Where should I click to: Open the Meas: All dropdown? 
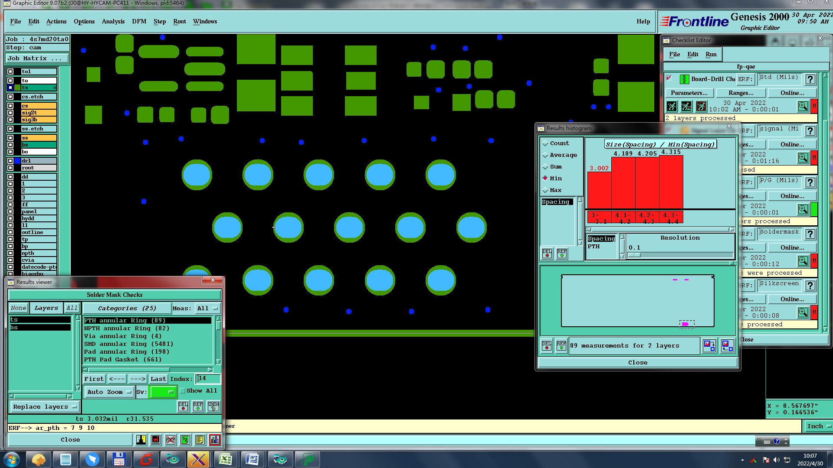click(x=207, y=309)
